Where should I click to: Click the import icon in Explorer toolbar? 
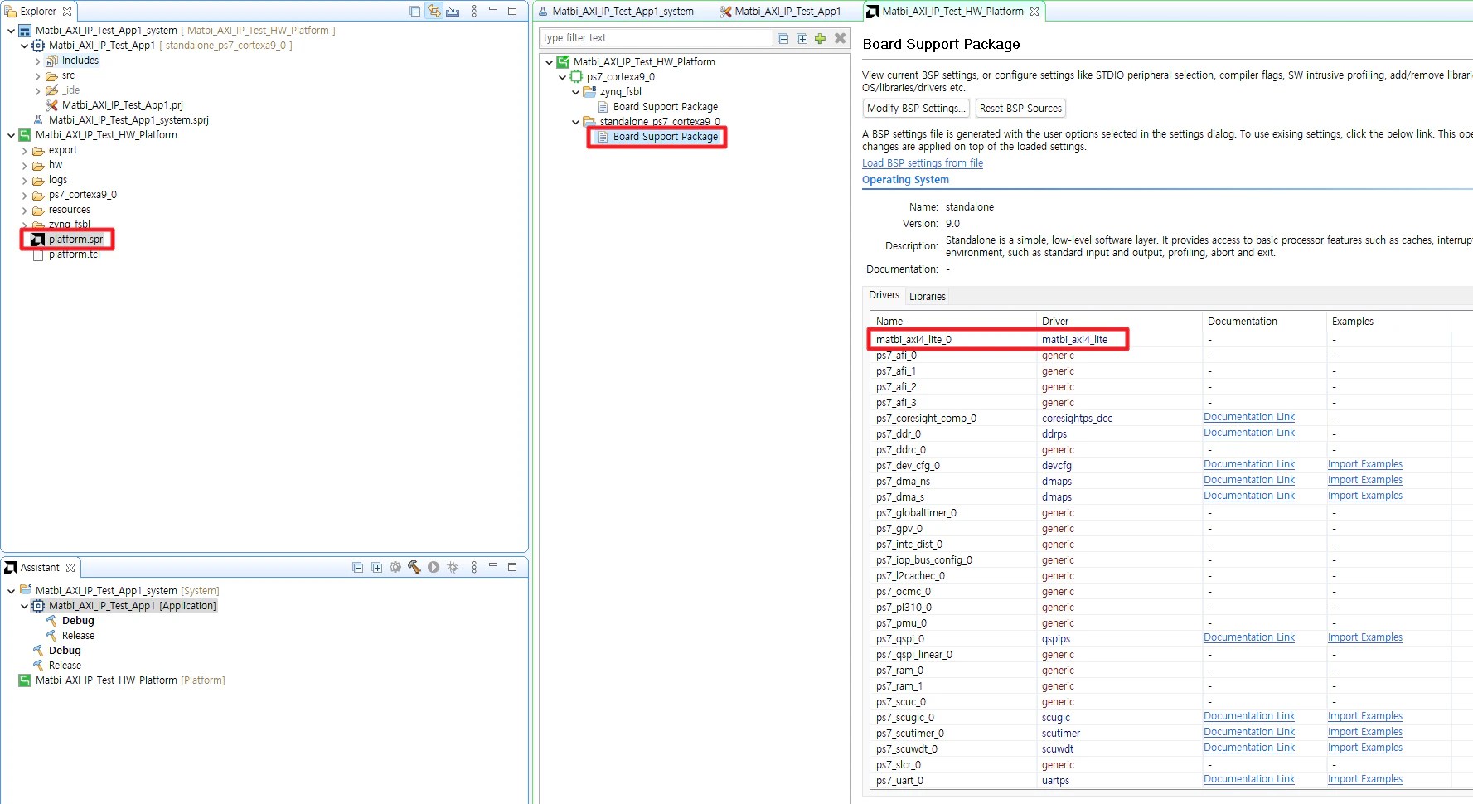coord(453,12)
